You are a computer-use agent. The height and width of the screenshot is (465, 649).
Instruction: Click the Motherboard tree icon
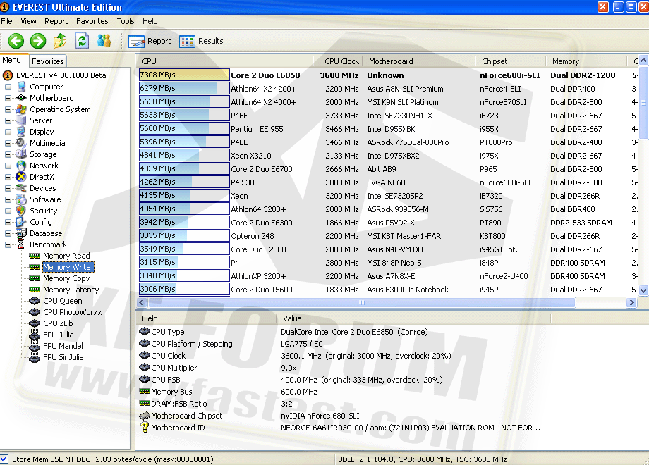pyautogui.click(x=21, y=98)
